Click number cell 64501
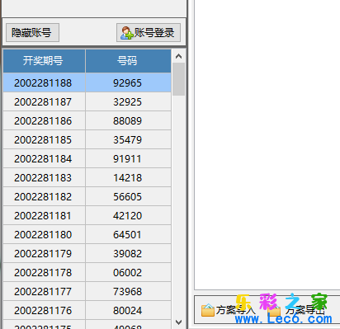This screenshot has height=329, width=340. point(128,234)
